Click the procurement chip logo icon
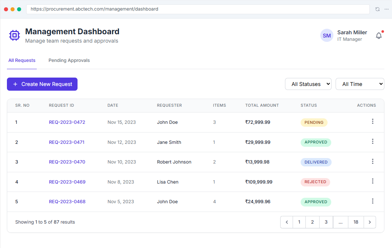Screen dimensions: 392x248 (x=15, y=36)
